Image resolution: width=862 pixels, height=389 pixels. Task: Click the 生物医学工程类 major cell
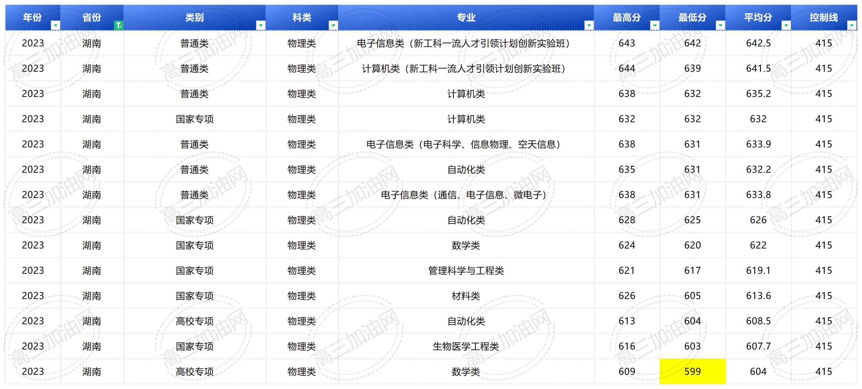[x=466, y=346]
